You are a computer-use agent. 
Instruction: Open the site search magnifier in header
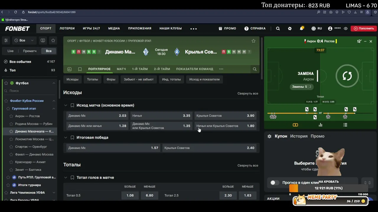[278, 29]
